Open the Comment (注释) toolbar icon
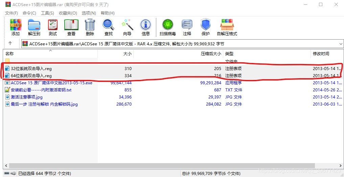344x177 pixels. (x=187, y=27)
